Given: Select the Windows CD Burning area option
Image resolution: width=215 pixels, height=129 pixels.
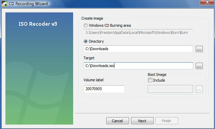Looking at the screenshot, I should point(86,25).
